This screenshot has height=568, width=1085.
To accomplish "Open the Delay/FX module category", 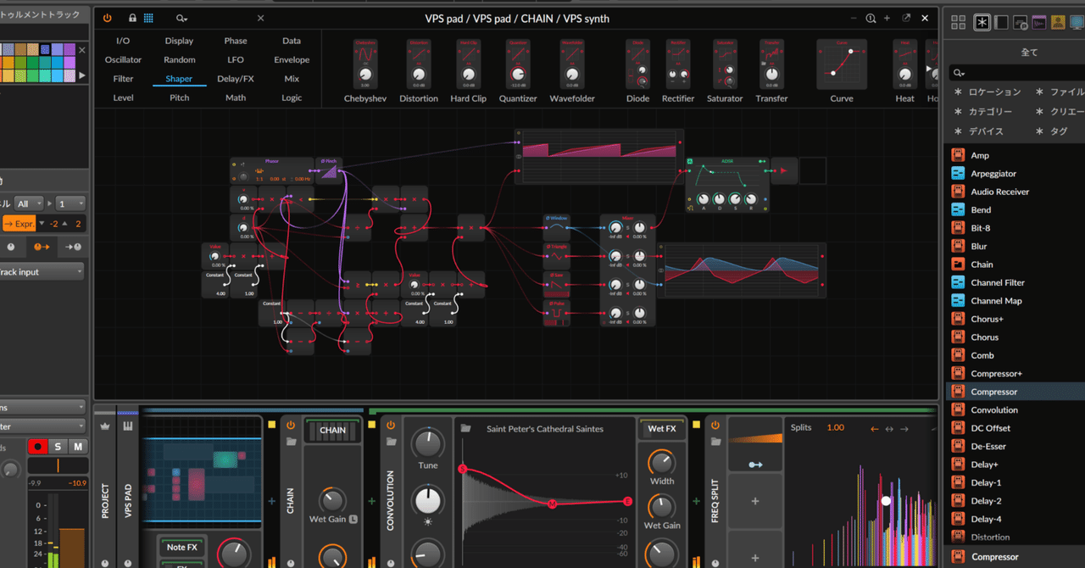I will [x=236, y=79].
